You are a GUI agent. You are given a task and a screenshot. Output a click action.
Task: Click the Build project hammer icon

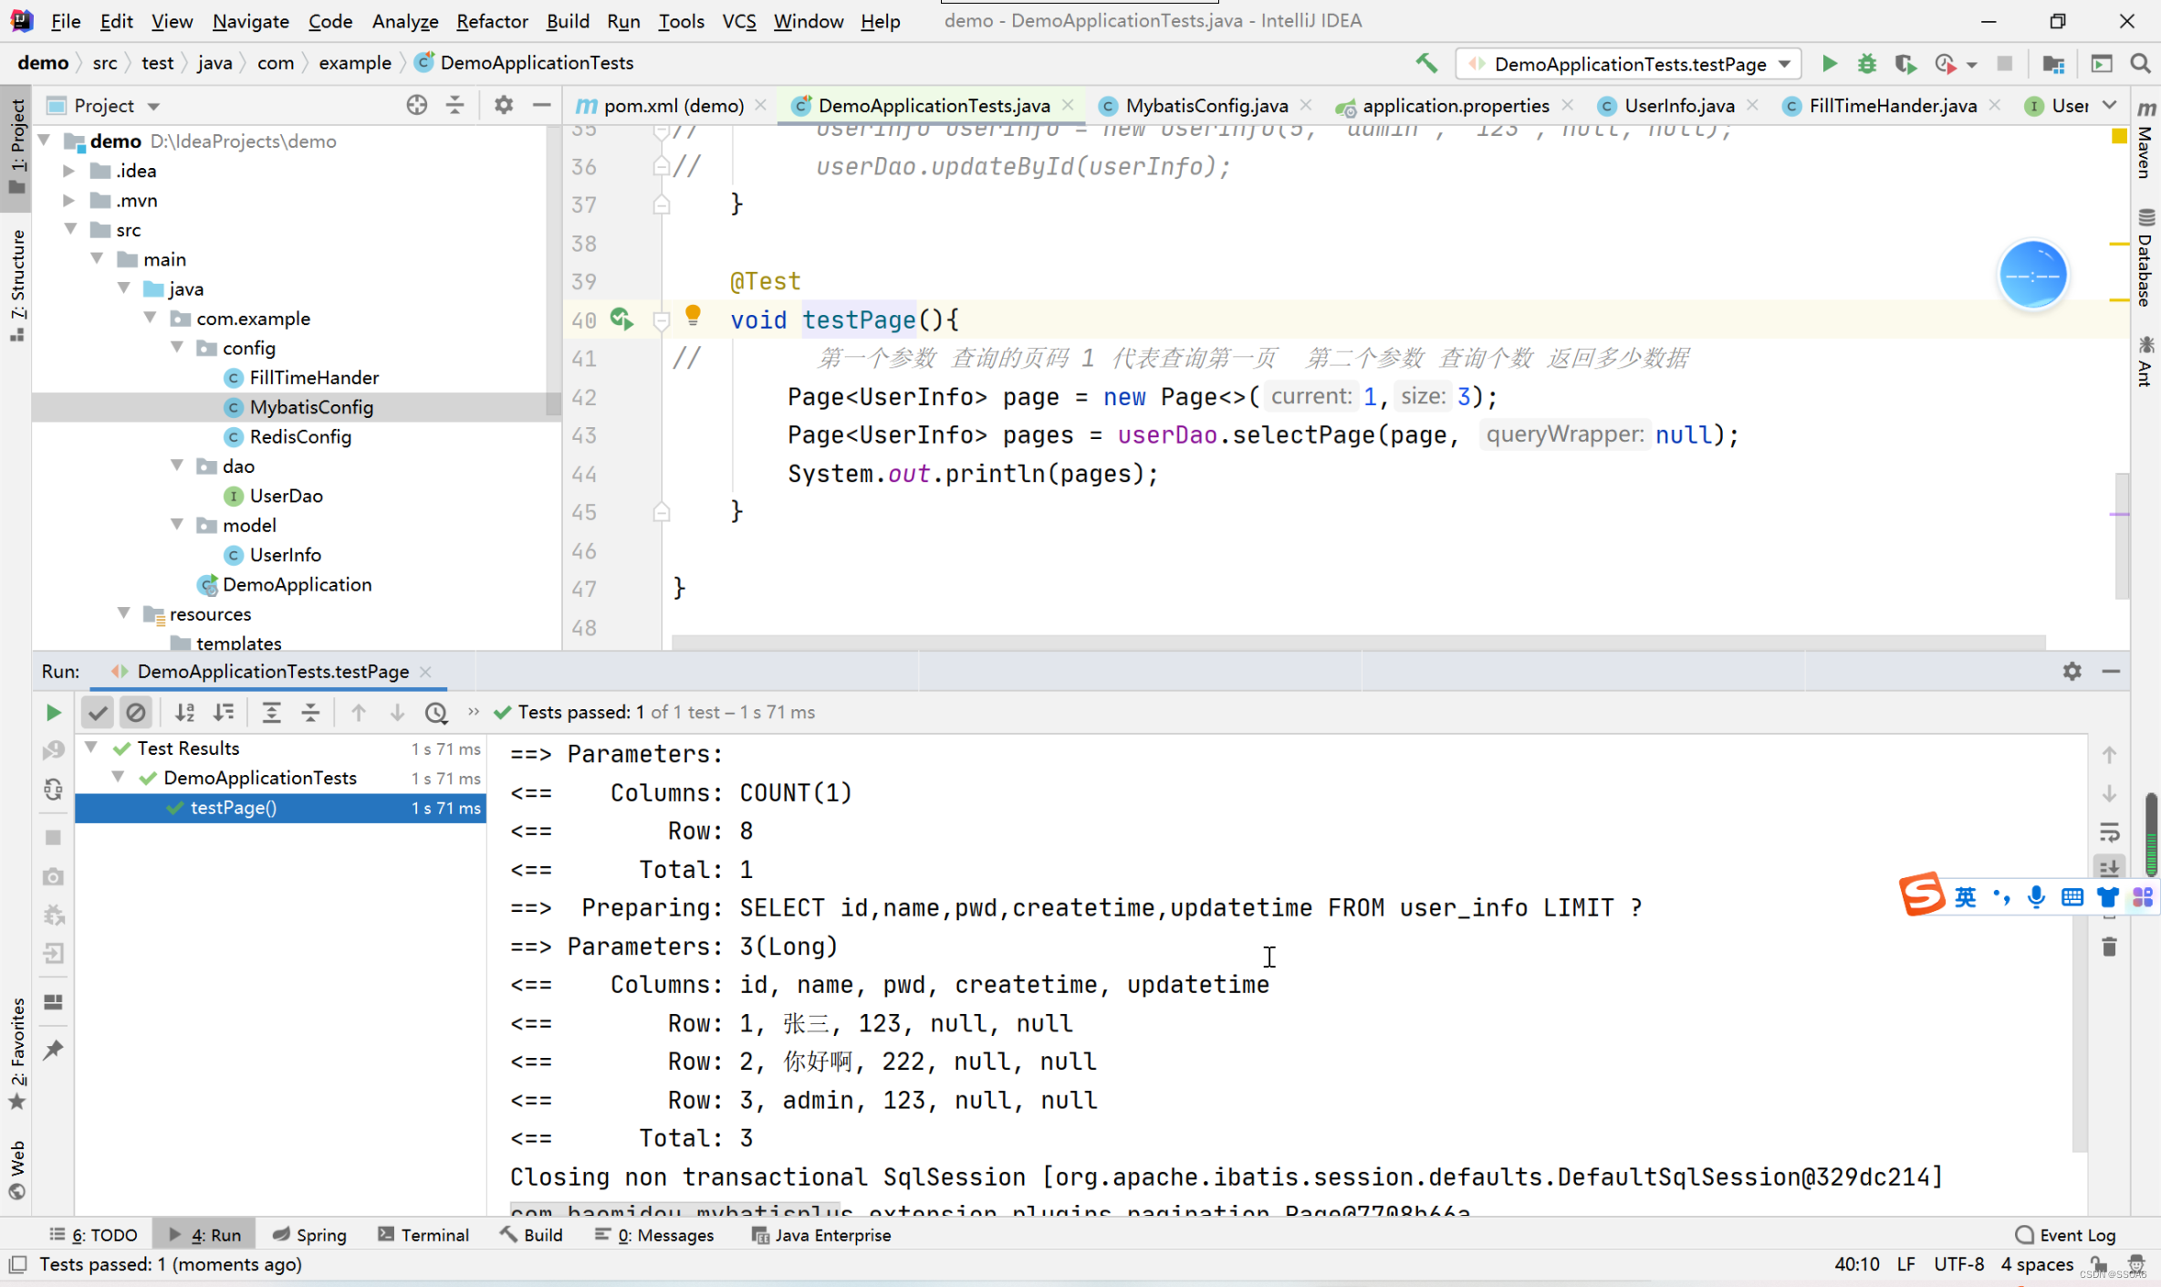[x=1426, y=63]
